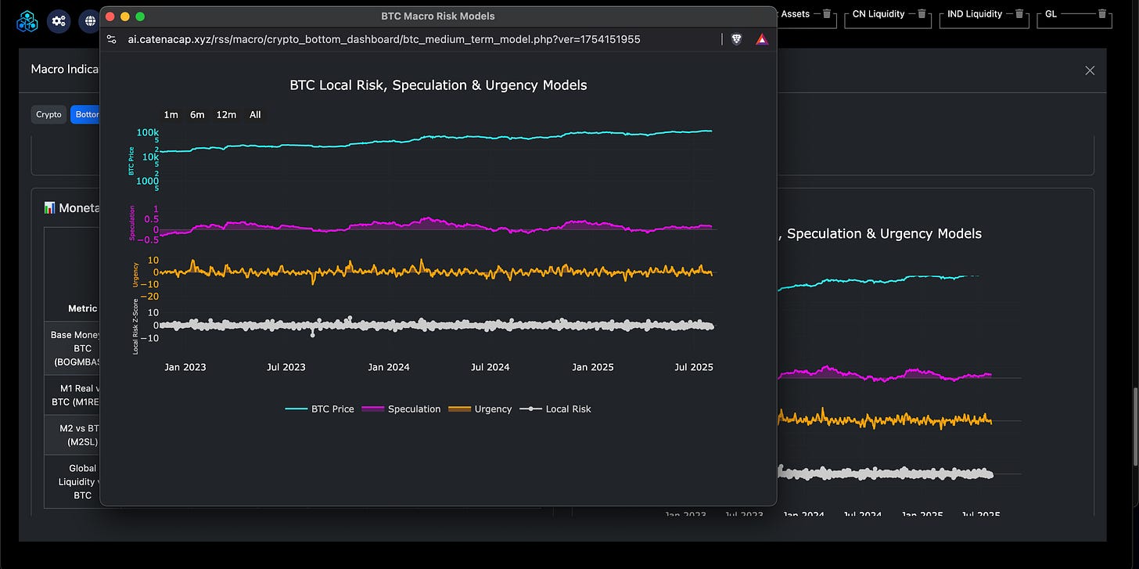This screenshot has height=569, width=1139.
Task: Switch to the Crypto tab
Action: (x=49, y=114)
